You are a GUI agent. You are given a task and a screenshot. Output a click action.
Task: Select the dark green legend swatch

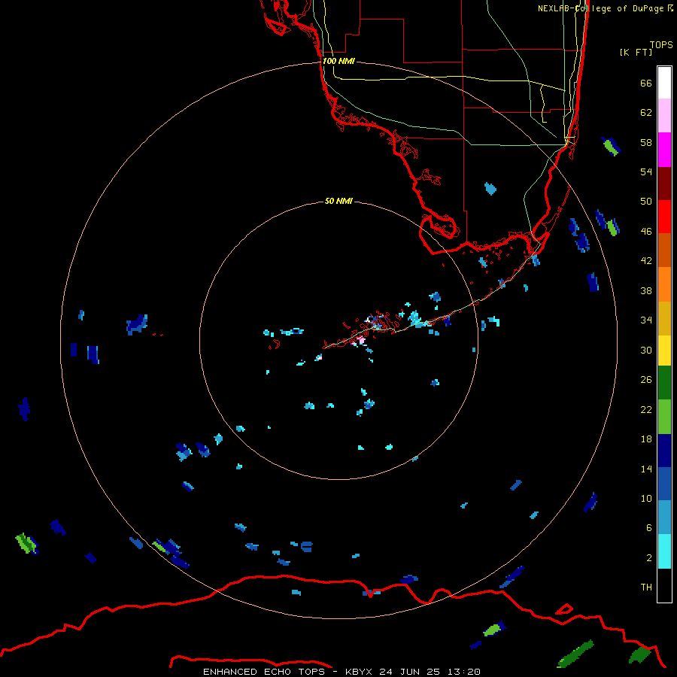pos(664,383)
